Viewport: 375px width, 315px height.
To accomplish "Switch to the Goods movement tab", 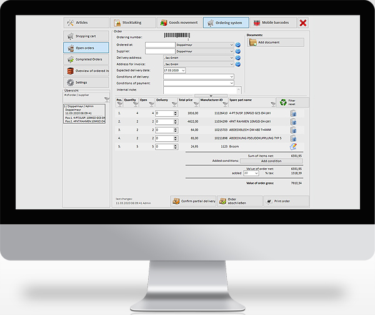I will coord(178,22).
